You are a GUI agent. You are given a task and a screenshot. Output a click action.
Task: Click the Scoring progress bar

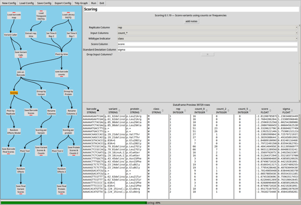[x=150, y=203]
